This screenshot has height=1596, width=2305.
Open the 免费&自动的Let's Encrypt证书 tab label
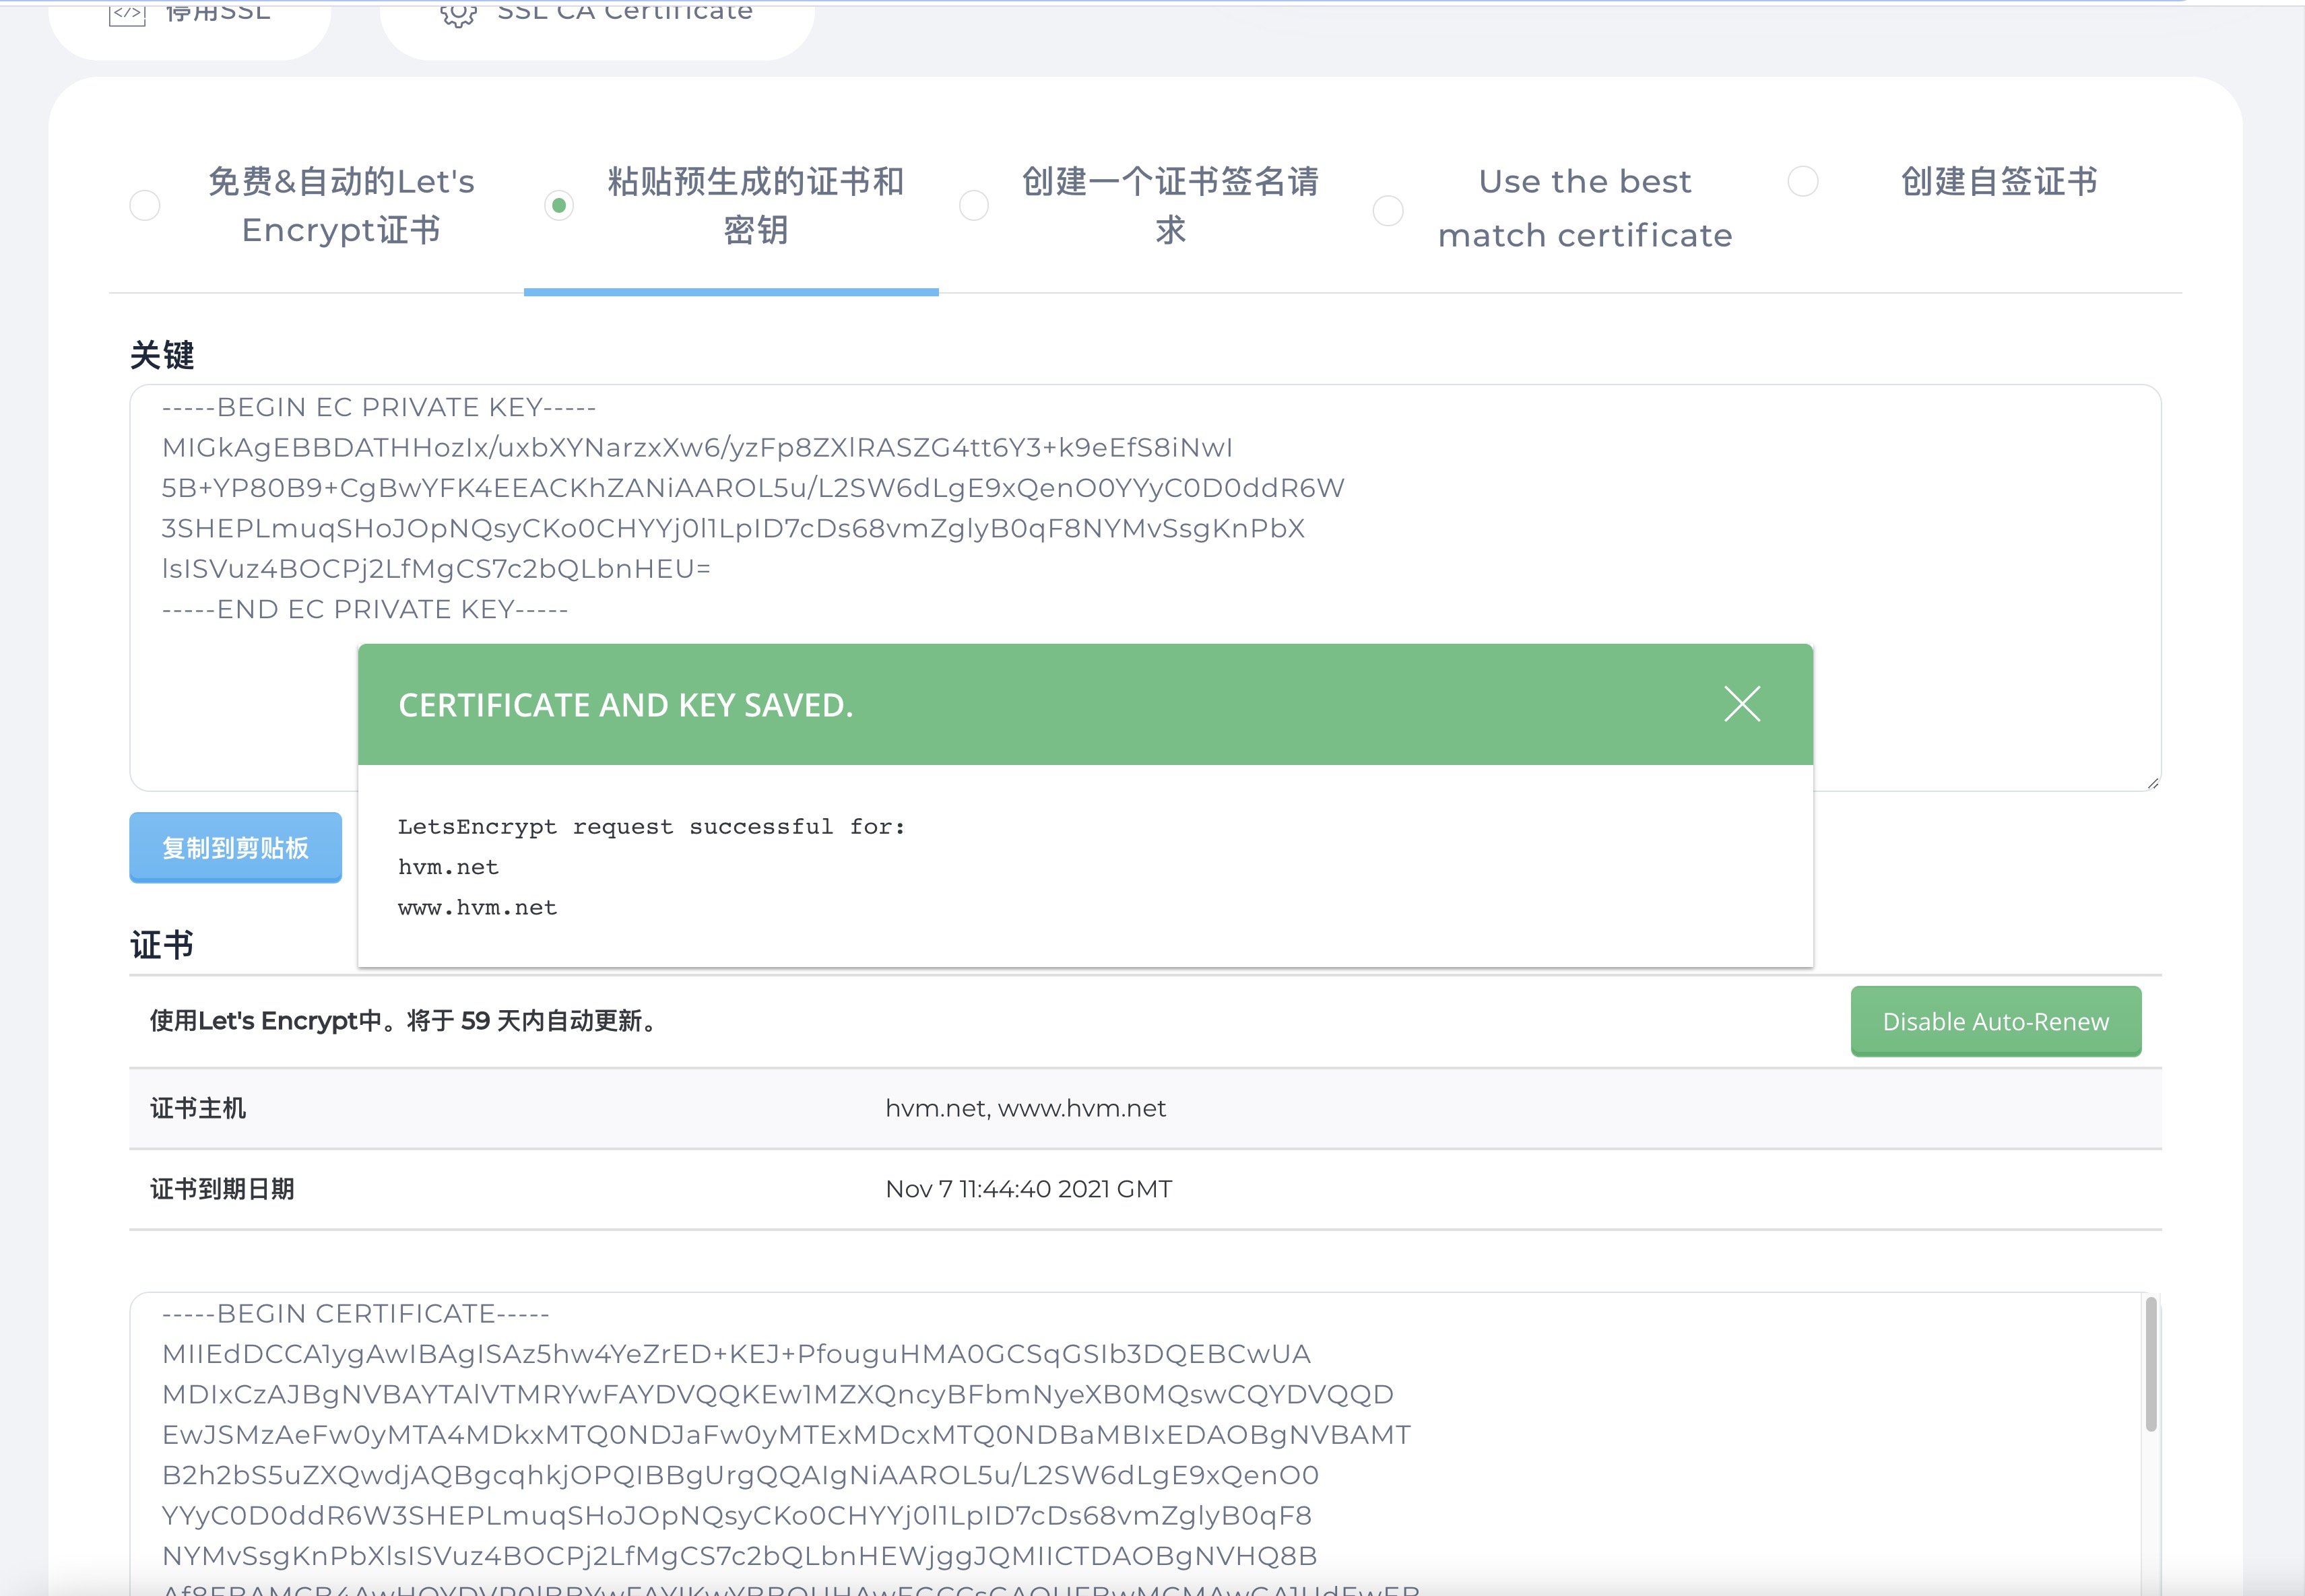pos(341,206)
